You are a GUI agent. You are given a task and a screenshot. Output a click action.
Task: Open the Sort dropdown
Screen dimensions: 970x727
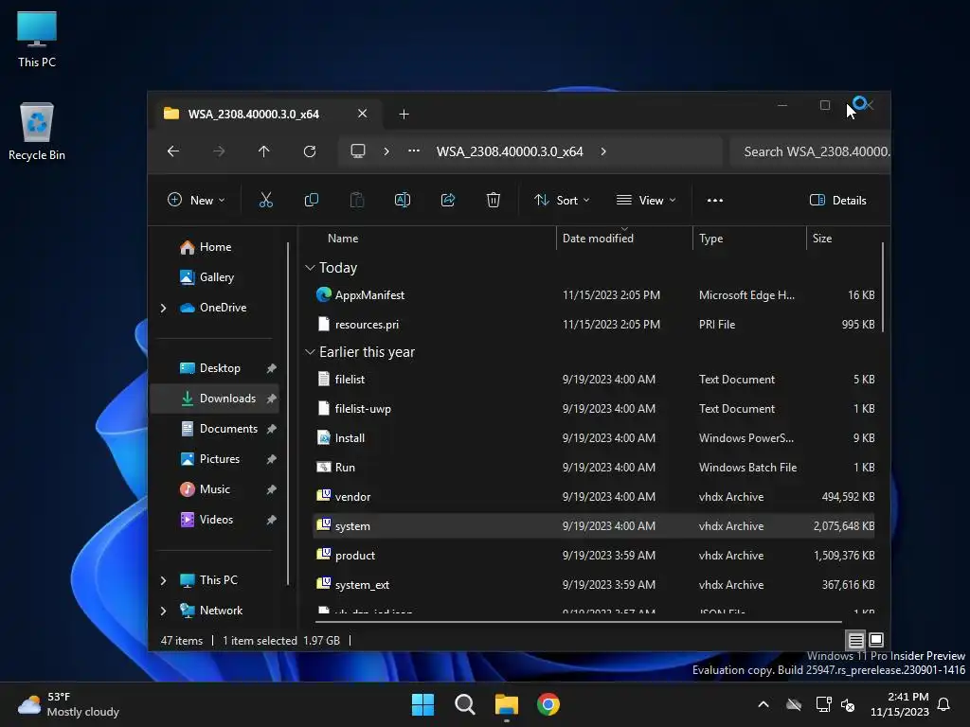pos(562,200)
